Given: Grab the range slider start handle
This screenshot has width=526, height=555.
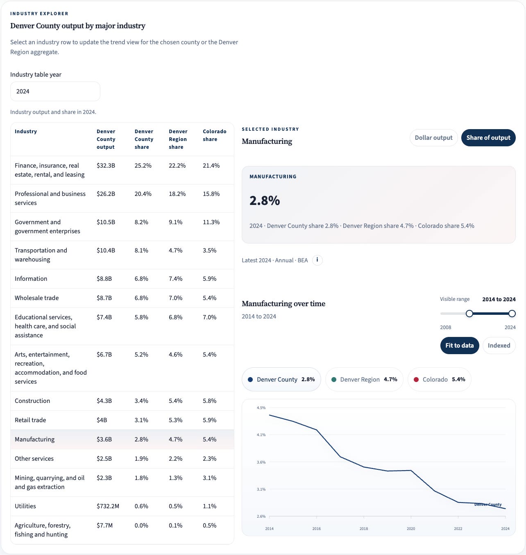Looking at the screenshot, I should pyautogui.click(x=469, y=314).
